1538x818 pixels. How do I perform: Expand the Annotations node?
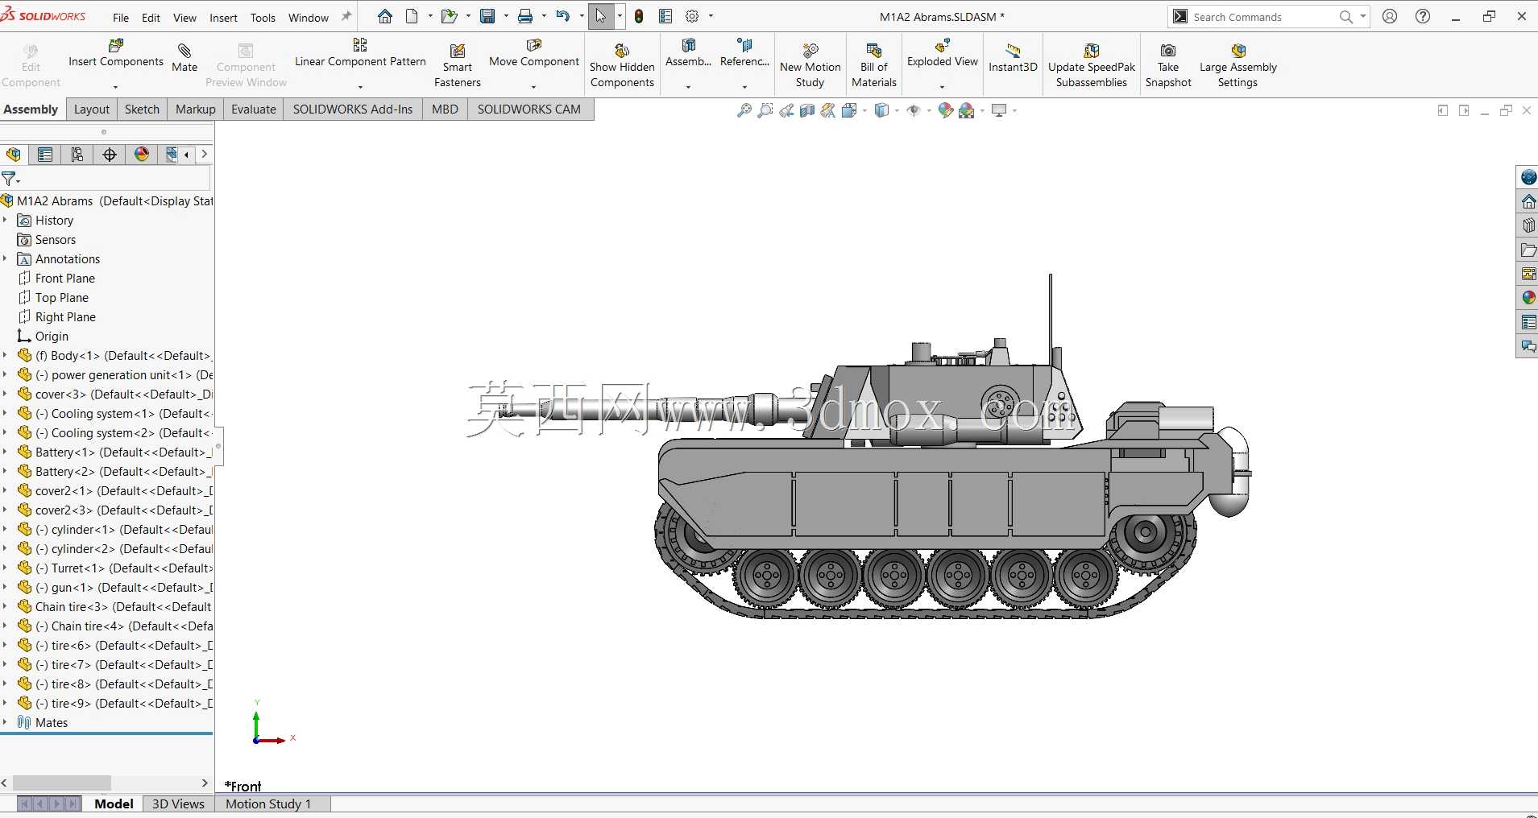pos(5,258)
